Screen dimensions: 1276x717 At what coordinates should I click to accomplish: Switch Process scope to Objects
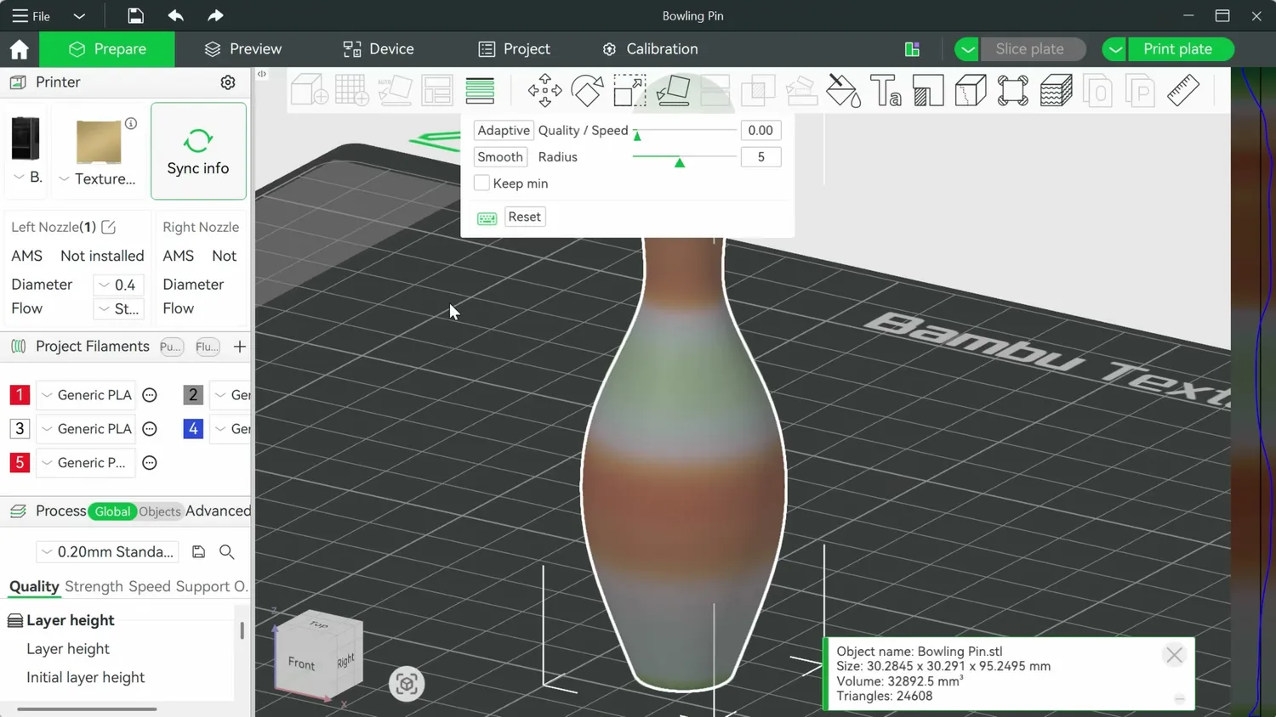(x=160, y=511)
